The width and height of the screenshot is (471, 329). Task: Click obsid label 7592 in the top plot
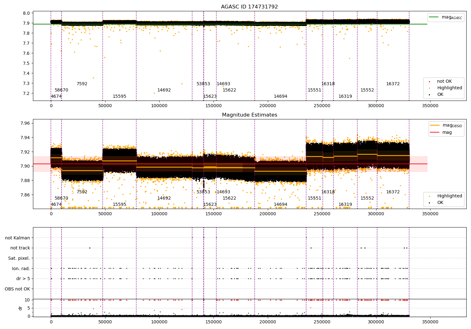82,84
